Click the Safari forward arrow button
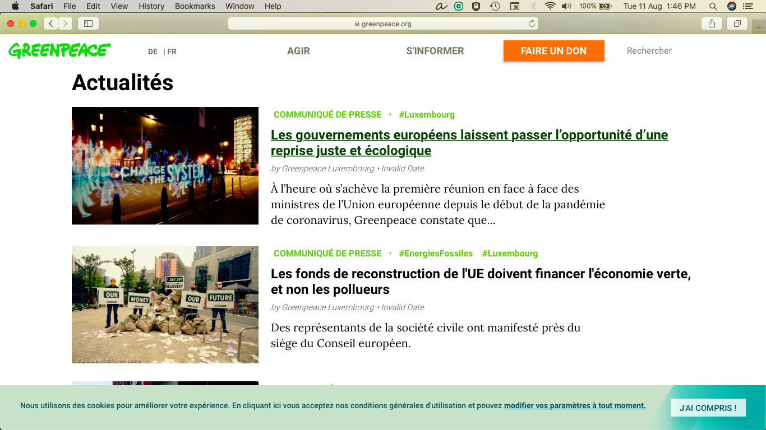Image resolution: width=766 pixels, height=430 pixels. 66,24
